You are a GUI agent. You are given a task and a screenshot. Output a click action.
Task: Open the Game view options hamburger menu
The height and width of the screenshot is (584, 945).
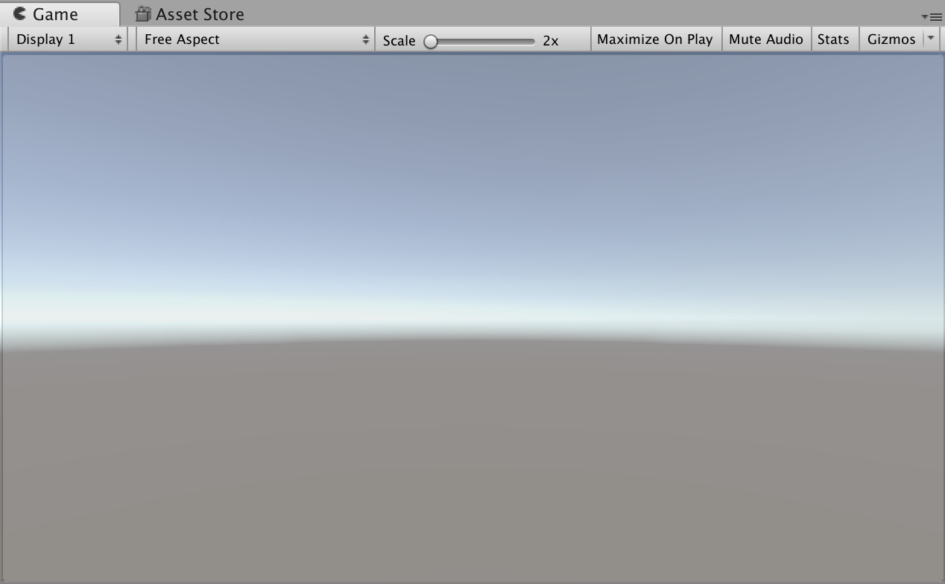tap(936, 16)
